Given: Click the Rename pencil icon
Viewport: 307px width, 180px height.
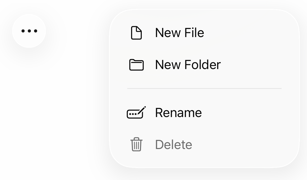Looking at the screenshot, I should [136, 112].
